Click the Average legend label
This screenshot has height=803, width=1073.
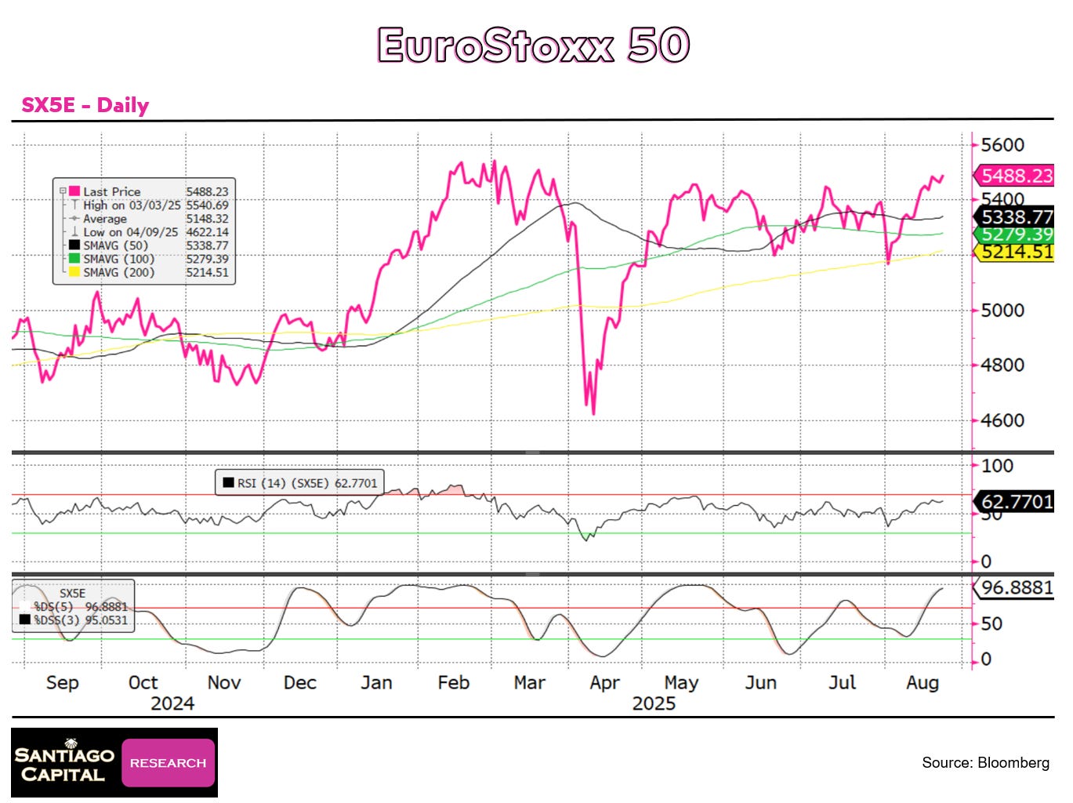point(105,219)
